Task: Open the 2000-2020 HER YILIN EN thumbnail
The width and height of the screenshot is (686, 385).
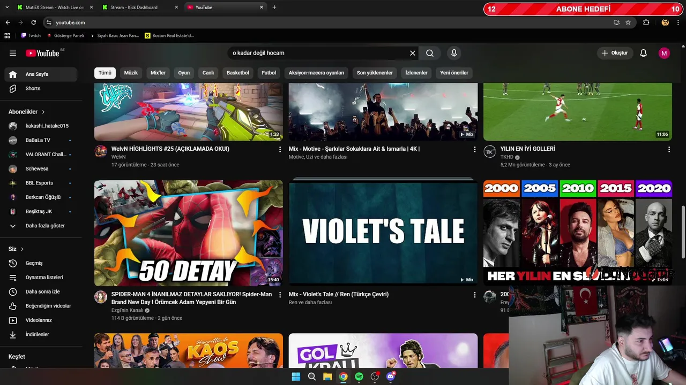Action: [578, 233]
